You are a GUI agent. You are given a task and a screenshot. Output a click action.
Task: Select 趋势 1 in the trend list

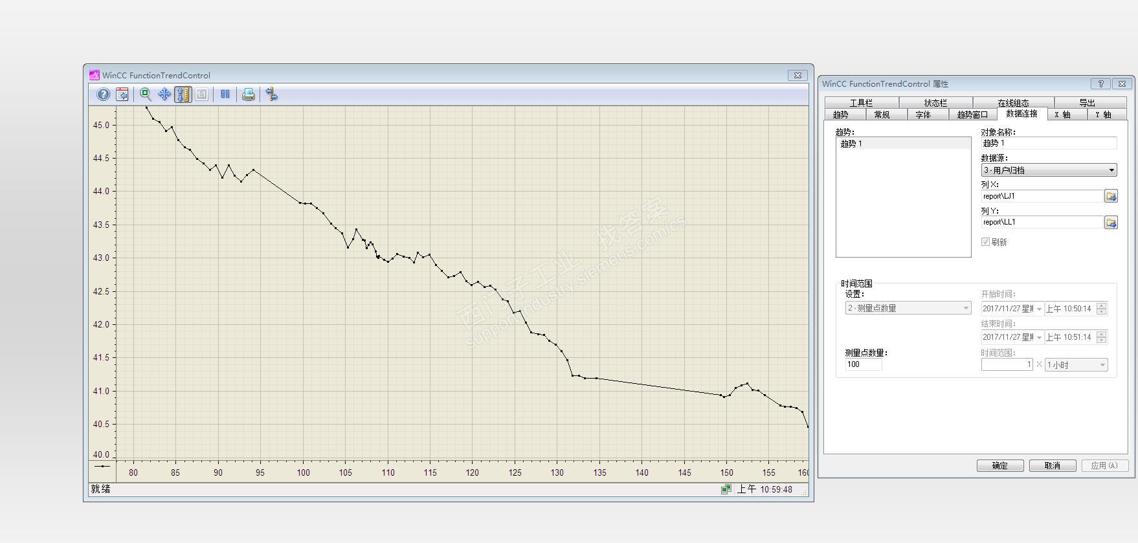[903, 144]
